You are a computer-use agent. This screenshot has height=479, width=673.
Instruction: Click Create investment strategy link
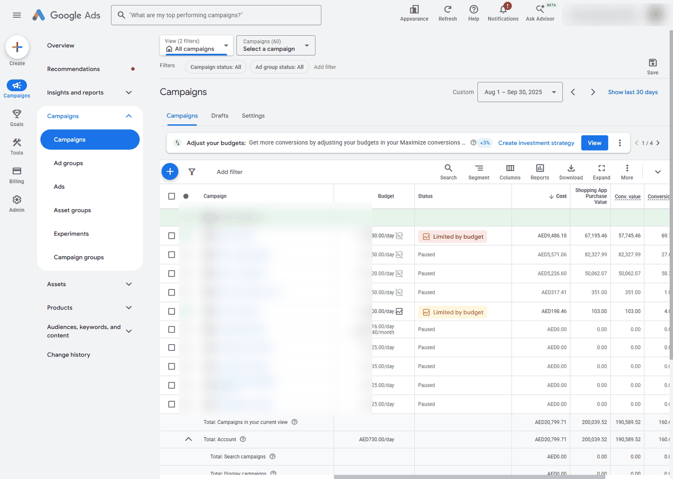[536, 143]
